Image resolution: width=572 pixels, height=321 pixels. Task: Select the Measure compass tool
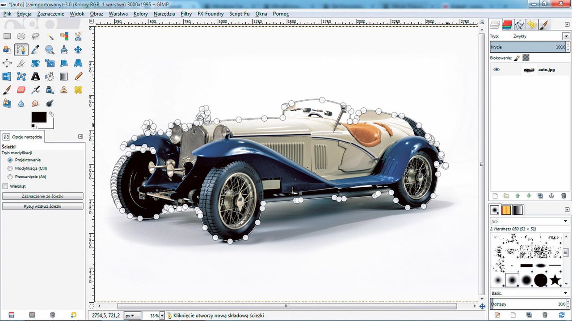(64, 49)
